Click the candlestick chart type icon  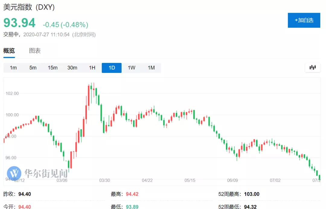click(x=312, y=67)
